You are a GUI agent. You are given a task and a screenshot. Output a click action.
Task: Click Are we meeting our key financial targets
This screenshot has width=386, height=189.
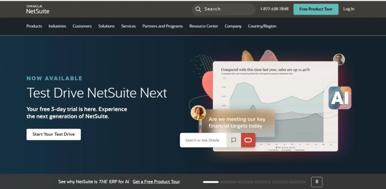tap(237, 122)
